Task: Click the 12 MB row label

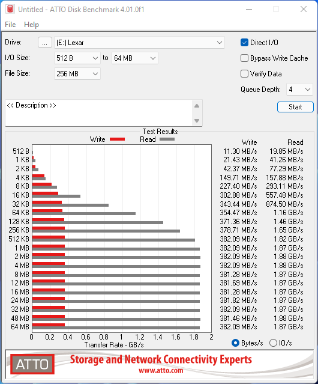Action: (20, 283)
